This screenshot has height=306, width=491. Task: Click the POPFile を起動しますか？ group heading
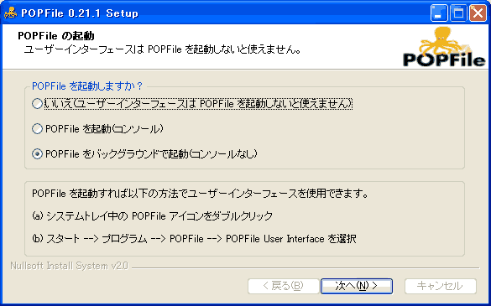tap(87, 86)
